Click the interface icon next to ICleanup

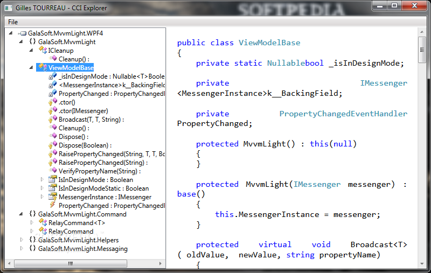click(x=43, y=50)
